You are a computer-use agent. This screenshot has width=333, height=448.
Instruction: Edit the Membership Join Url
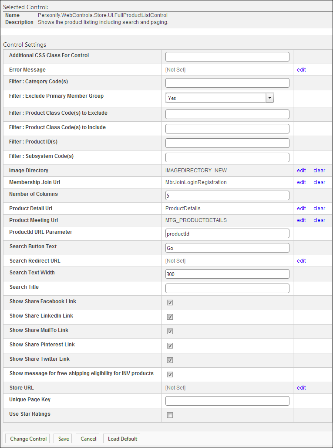[x=301, y=182]
